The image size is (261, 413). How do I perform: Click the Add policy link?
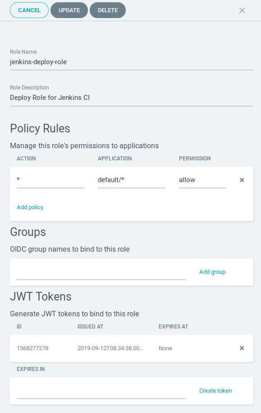(x=30, y=207)
